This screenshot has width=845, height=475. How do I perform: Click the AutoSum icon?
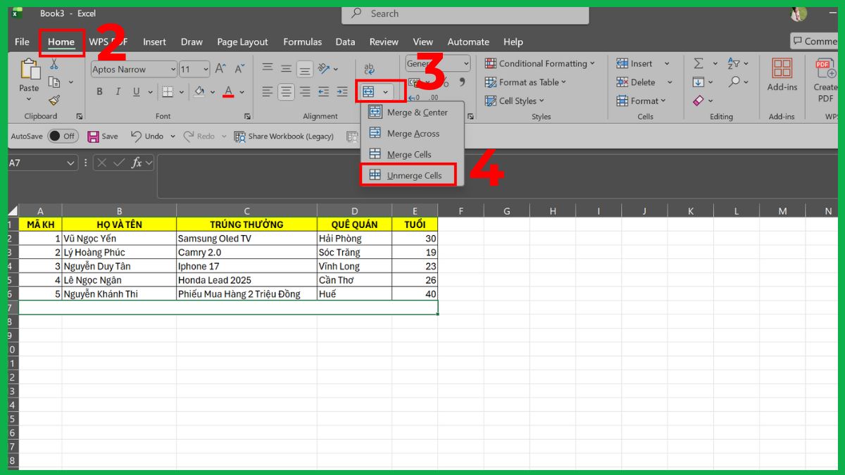click(x=699, y=63)
